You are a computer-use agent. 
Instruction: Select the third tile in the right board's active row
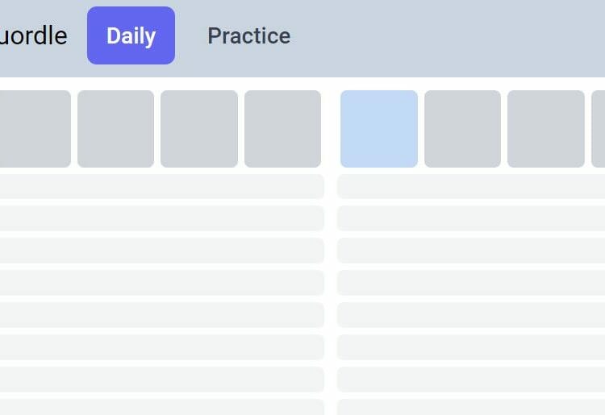click(x=546, y=129)
